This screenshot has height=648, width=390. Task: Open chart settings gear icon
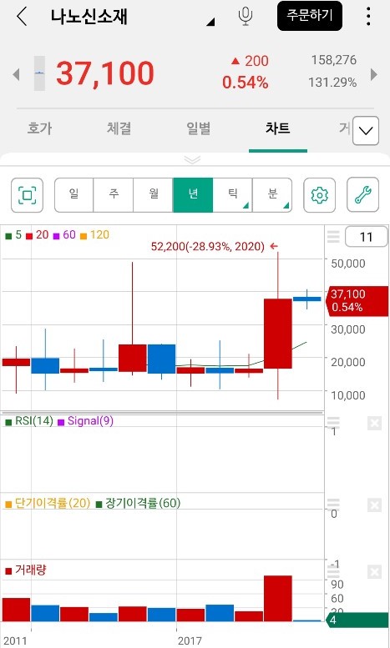coord(319,195)
